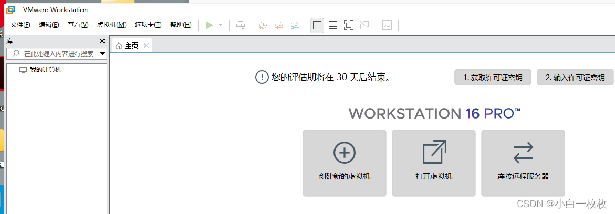Open the 选项卡(T) menu

tap(148, 25)
